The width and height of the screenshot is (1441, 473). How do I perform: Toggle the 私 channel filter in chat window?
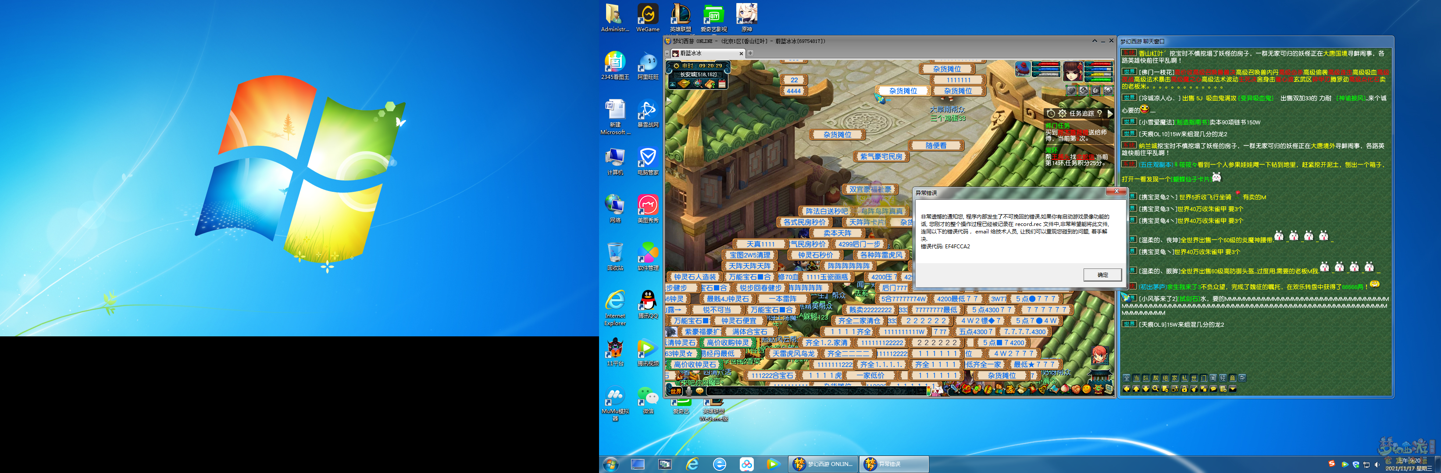[1184, 378]
